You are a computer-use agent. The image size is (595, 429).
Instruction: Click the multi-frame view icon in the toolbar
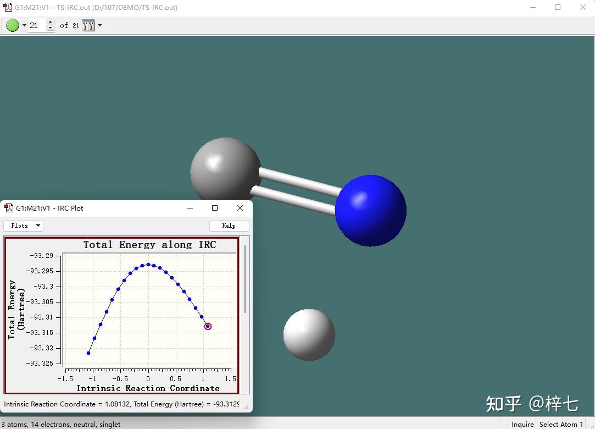click(88, 25)
